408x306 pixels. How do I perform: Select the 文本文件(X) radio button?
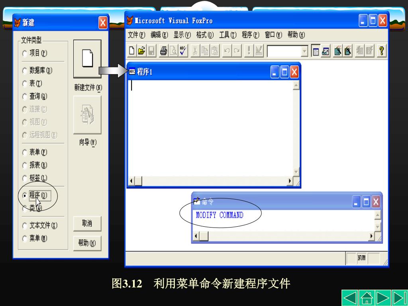click(25, 226)
